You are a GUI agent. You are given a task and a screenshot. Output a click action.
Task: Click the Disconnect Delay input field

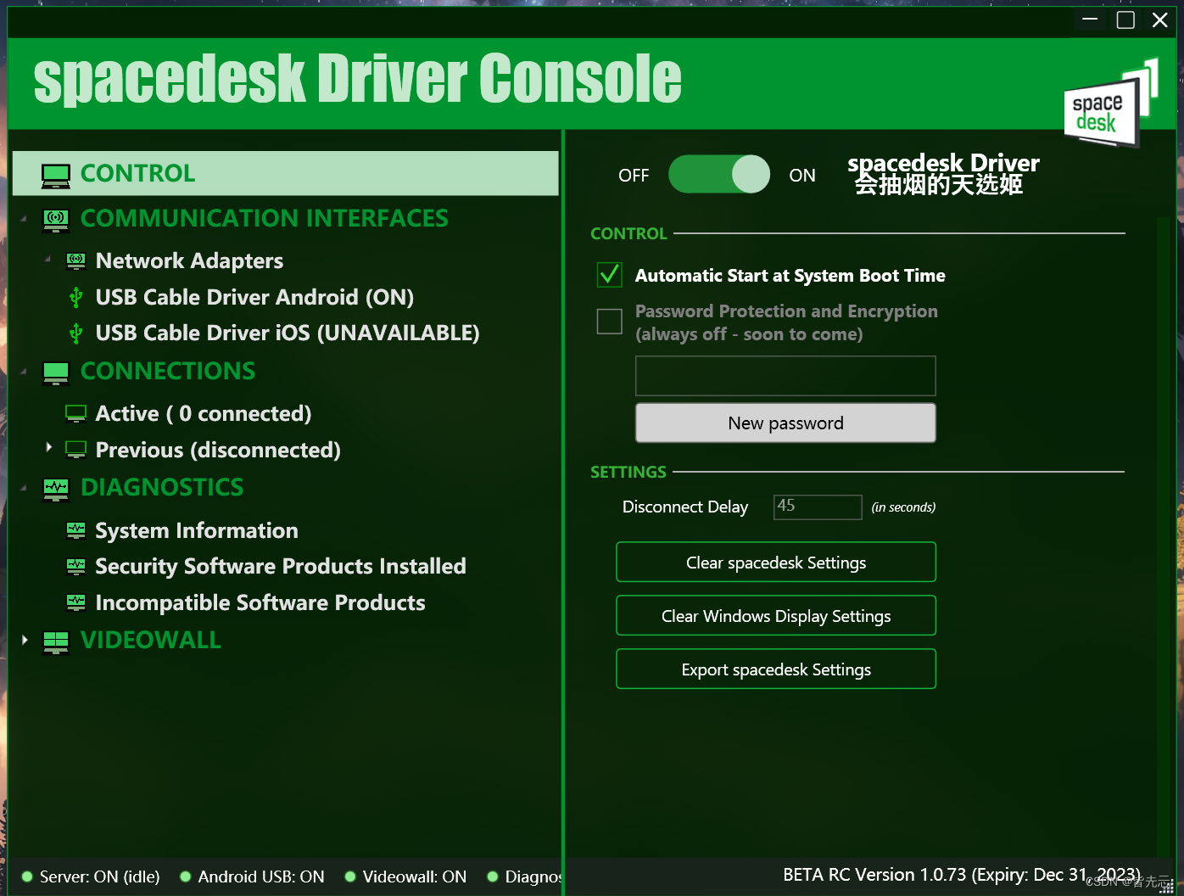point(817,507)
